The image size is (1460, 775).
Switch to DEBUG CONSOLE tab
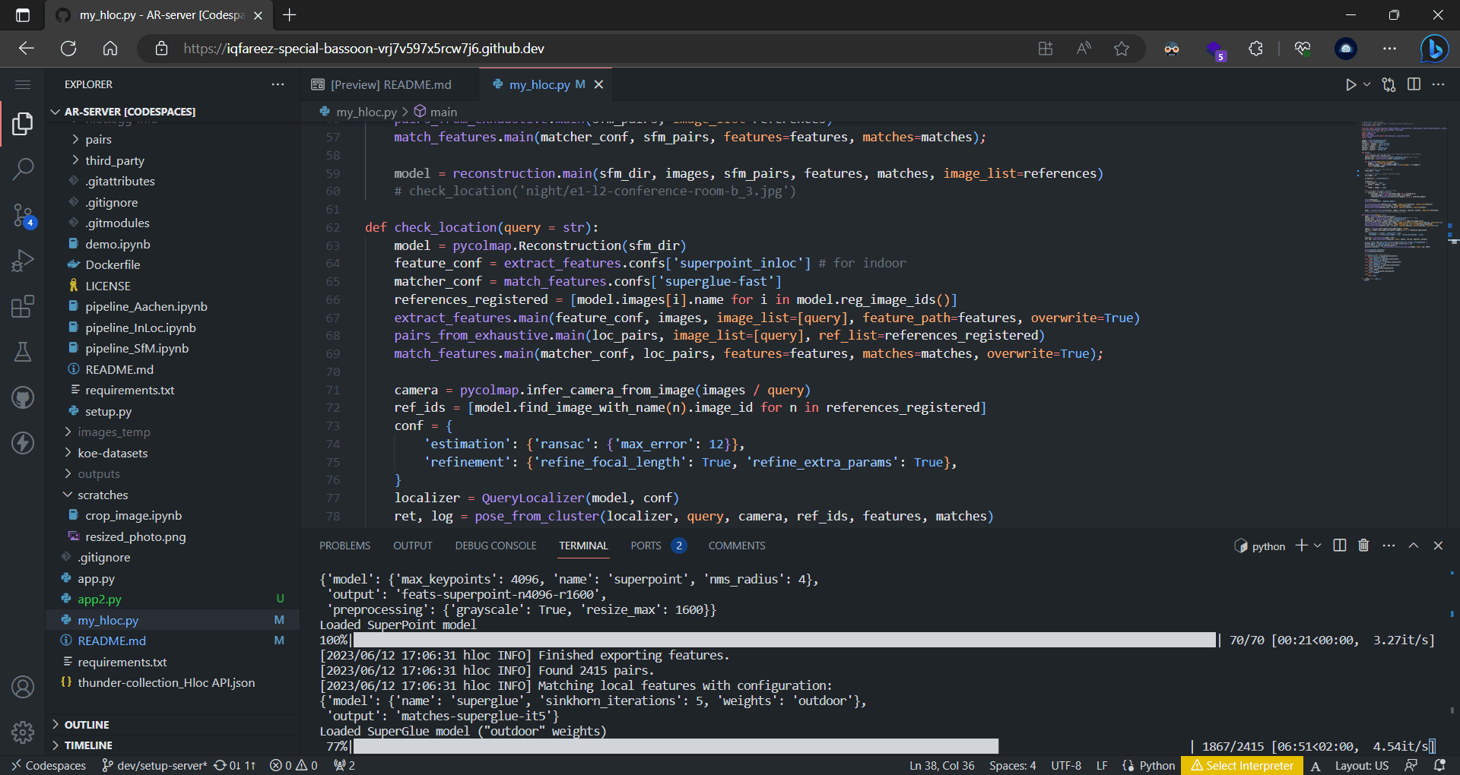pyautogui.click(x=496, y=546)
